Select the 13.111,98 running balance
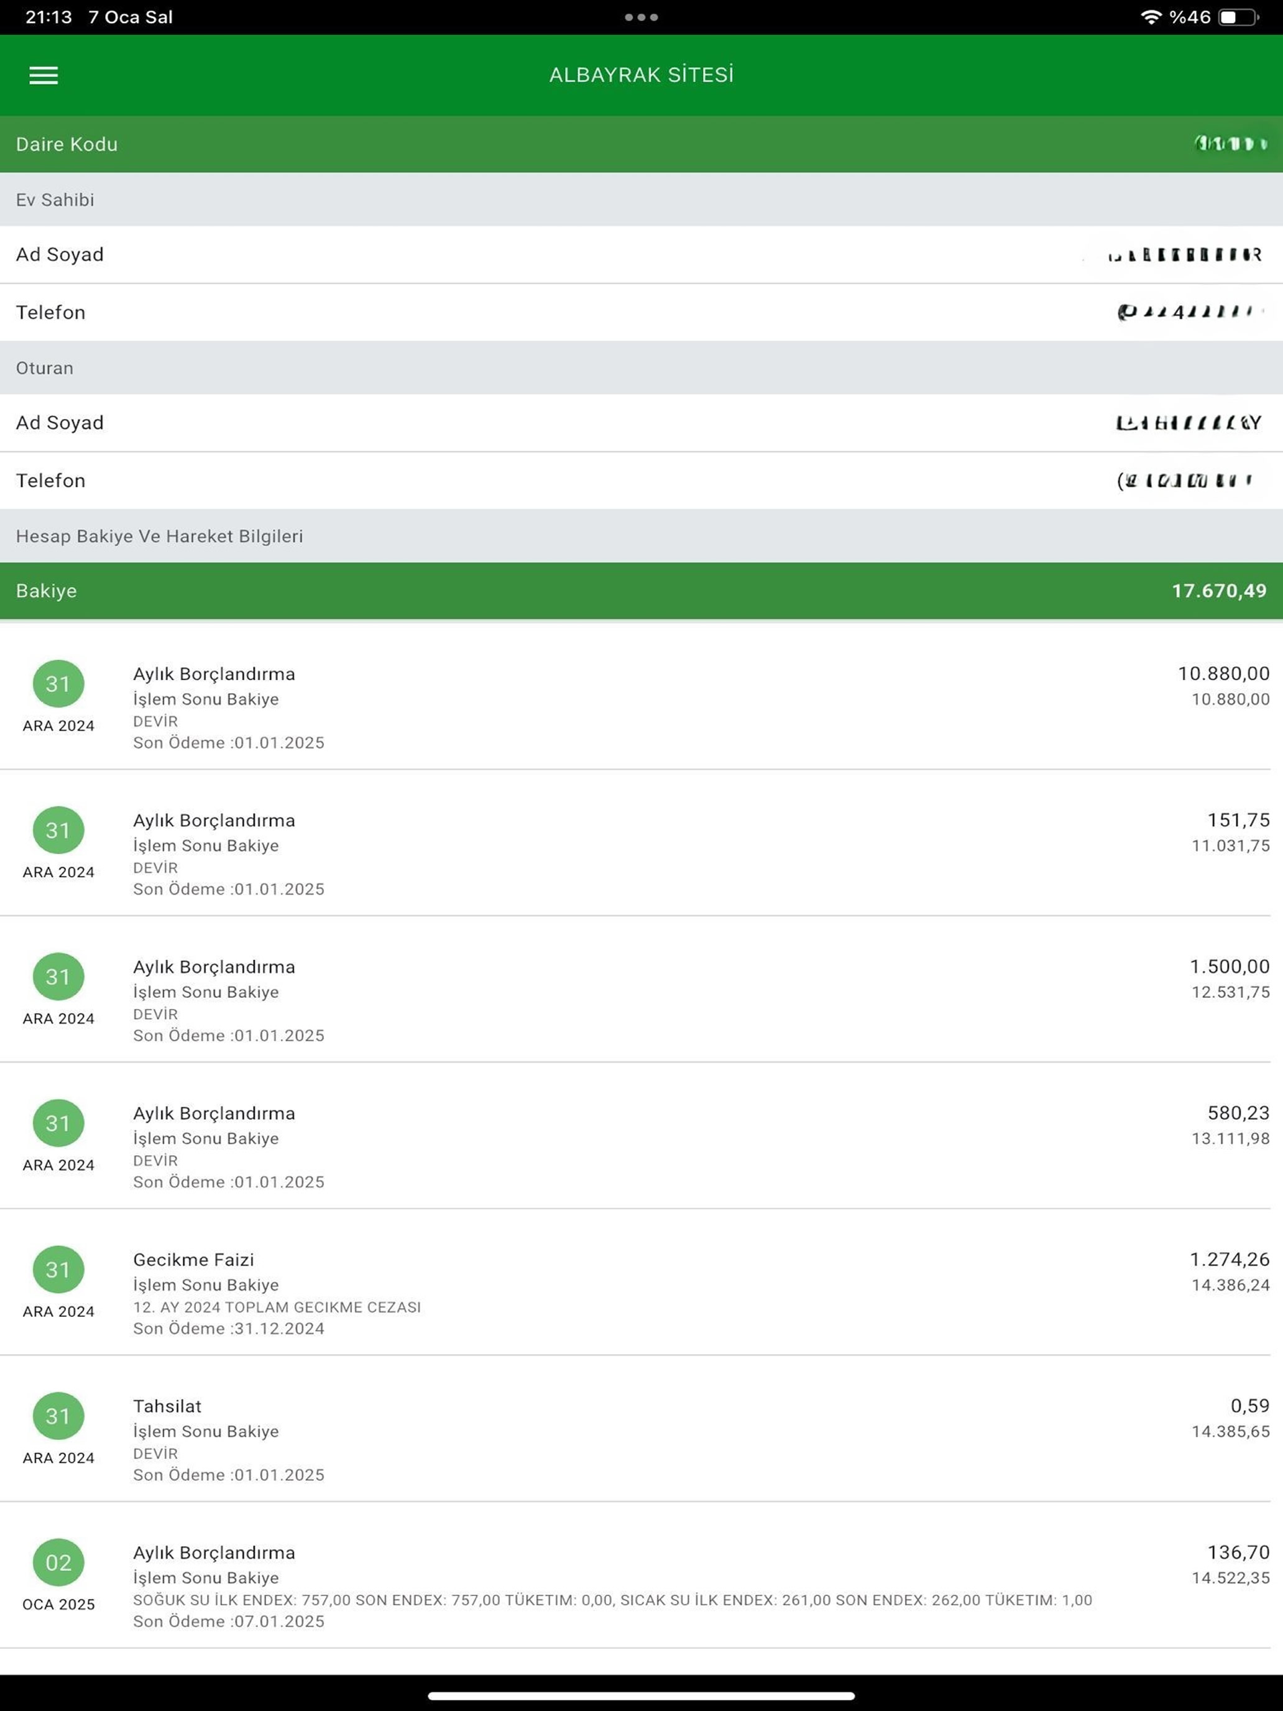1283x1711 pixels. point(1230,1138)
